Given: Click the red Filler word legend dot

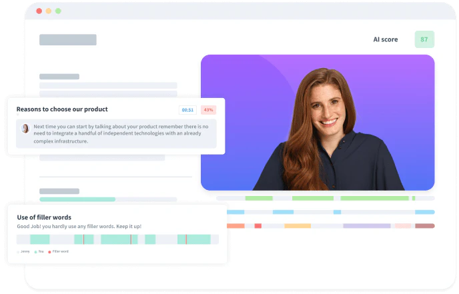Looking at the screenshot, I should tap(49, 251).
